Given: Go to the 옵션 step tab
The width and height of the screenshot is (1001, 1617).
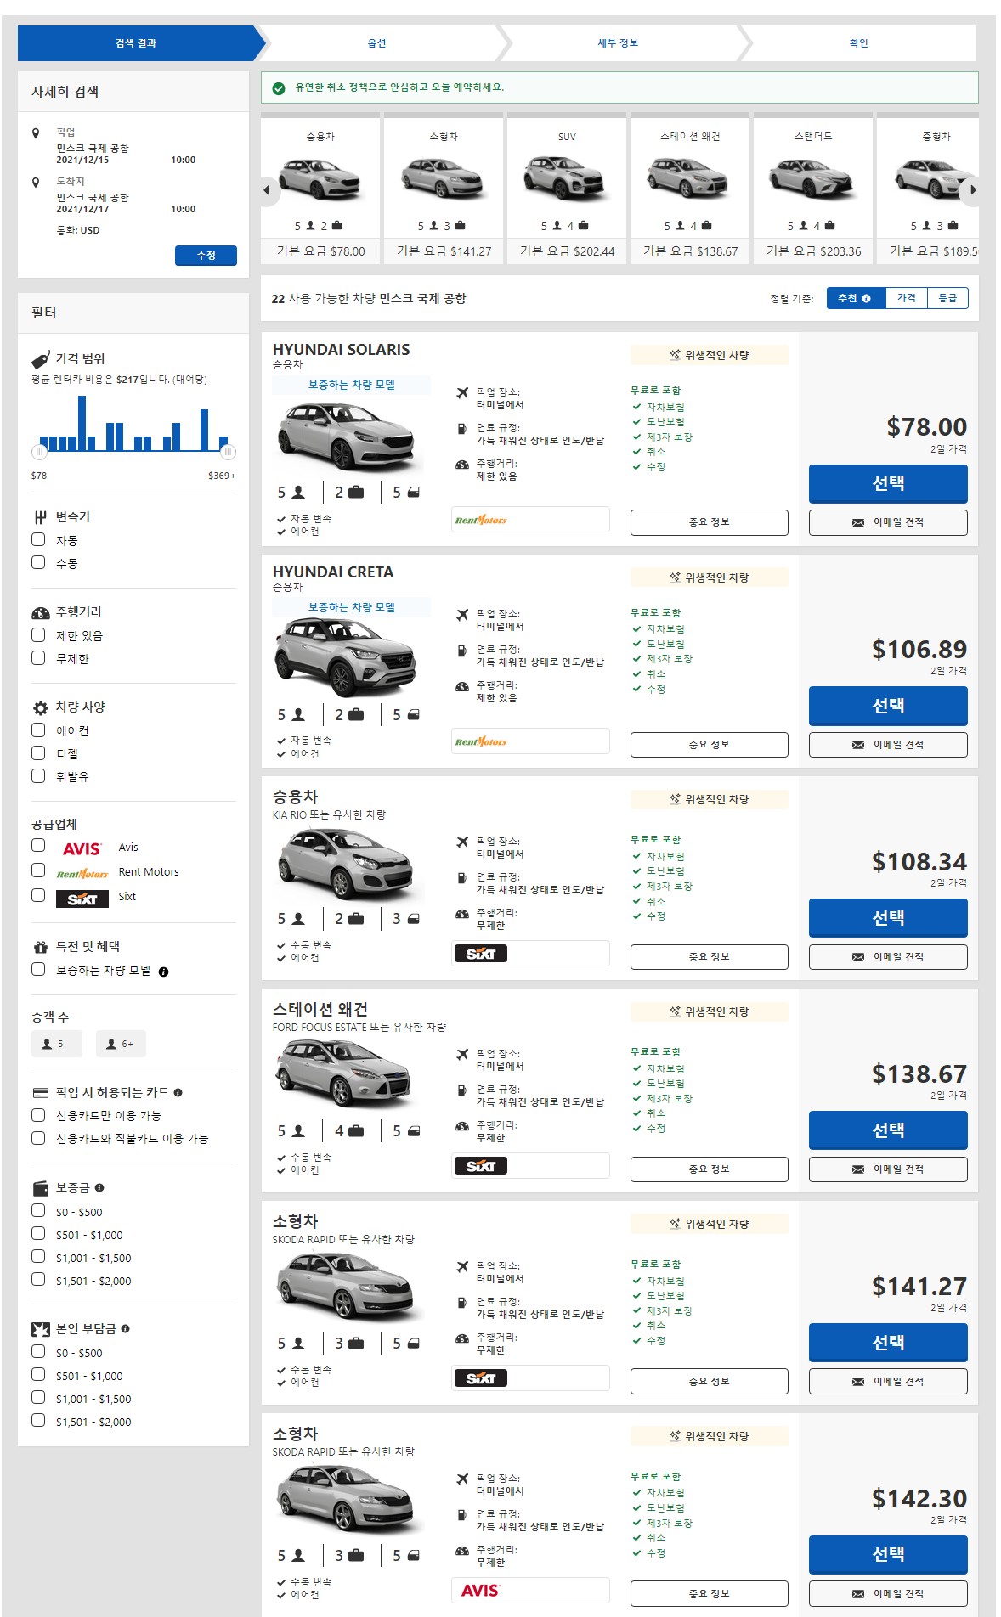Looking at the screenshot, I should (x=376, y=43).
